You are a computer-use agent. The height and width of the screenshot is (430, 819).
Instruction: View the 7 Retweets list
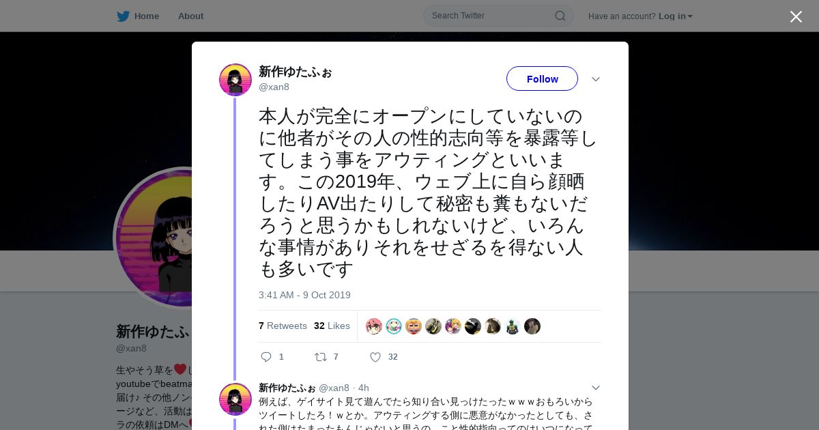(283, 326)
